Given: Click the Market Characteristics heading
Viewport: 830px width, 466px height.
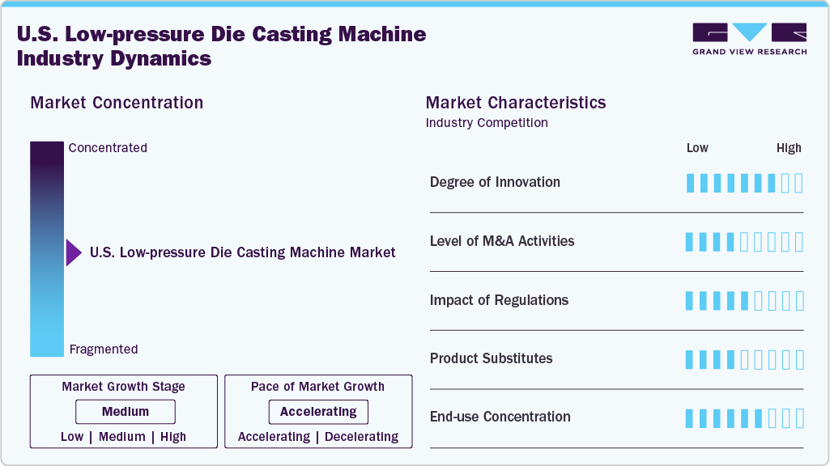Looking at the screenshot, I should (516, 103).
